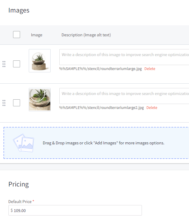Click into the Default Price field

point(76,210)
